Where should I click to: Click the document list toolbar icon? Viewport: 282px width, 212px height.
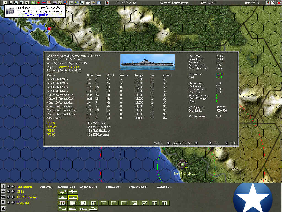coord(11,2)
